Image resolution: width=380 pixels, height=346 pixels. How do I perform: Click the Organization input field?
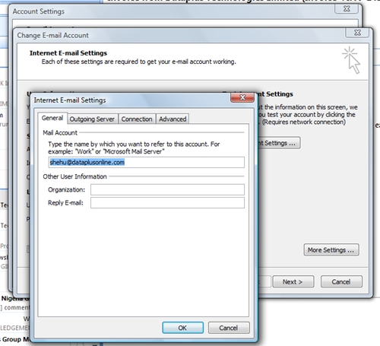point(167,189)
